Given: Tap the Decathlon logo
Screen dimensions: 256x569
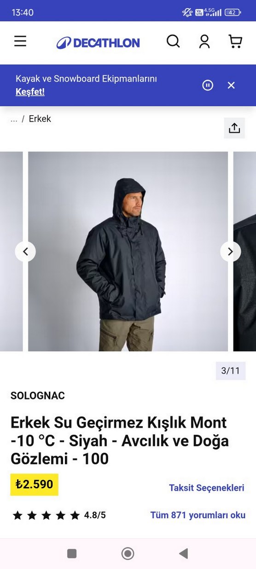Looking at the screenshot, I should point(98,43).
